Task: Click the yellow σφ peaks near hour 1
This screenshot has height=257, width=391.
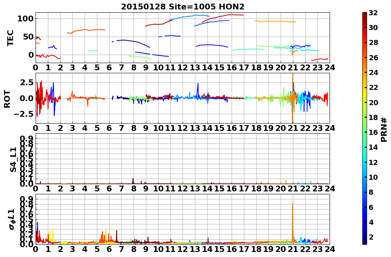Action: pyautogui.click(x=51, y=235)
